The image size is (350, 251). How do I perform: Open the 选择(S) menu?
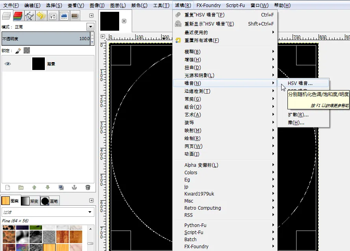(x=54, y=6)
